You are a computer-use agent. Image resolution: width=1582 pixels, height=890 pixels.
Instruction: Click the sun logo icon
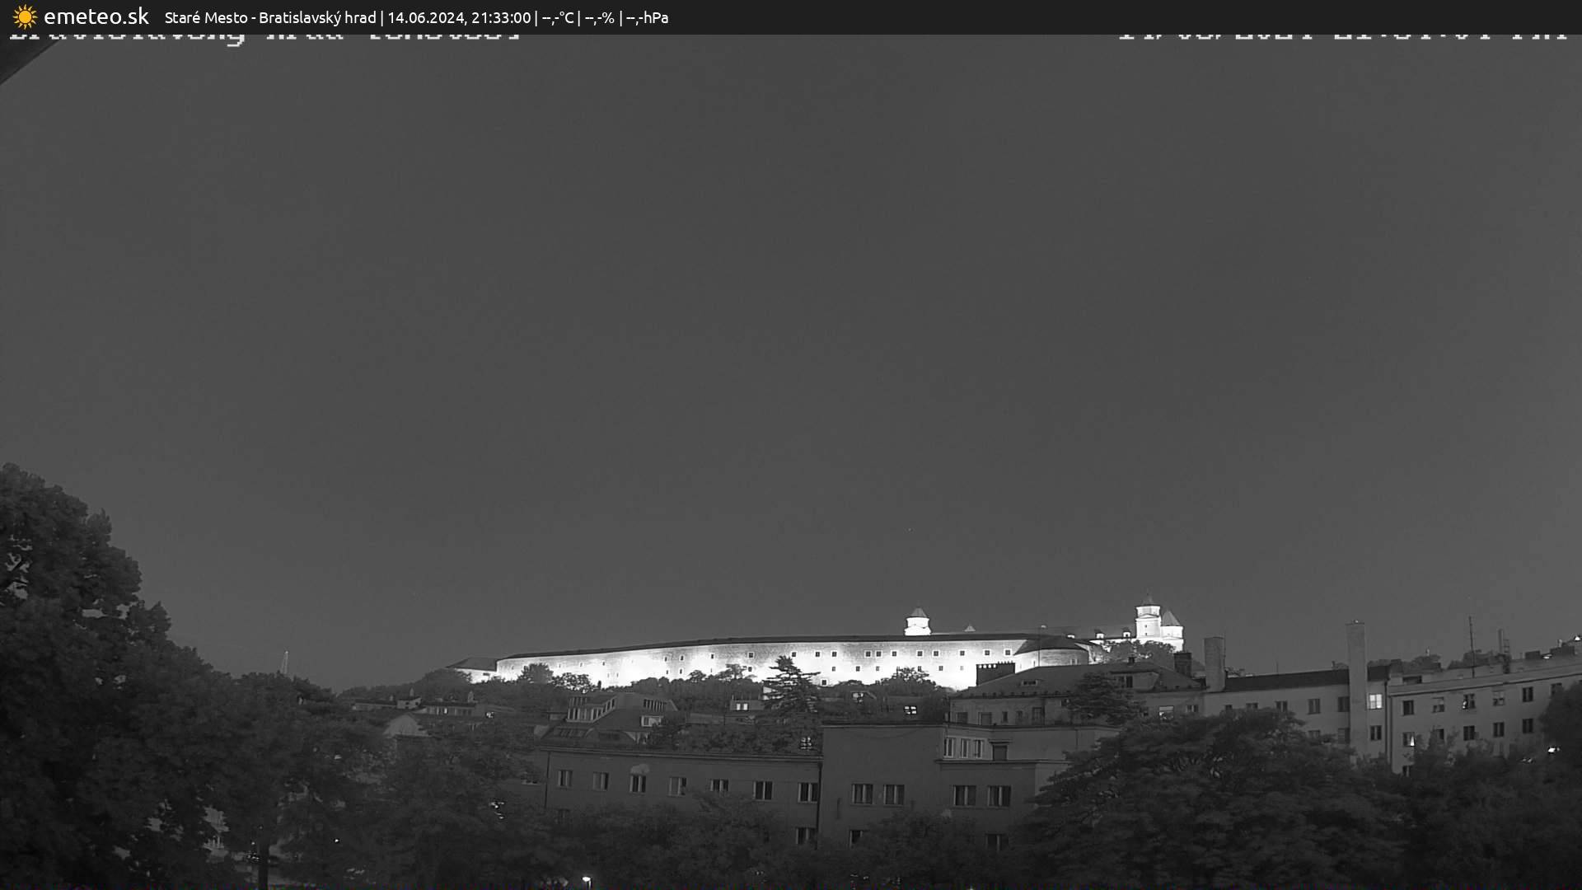coord(25,16)
